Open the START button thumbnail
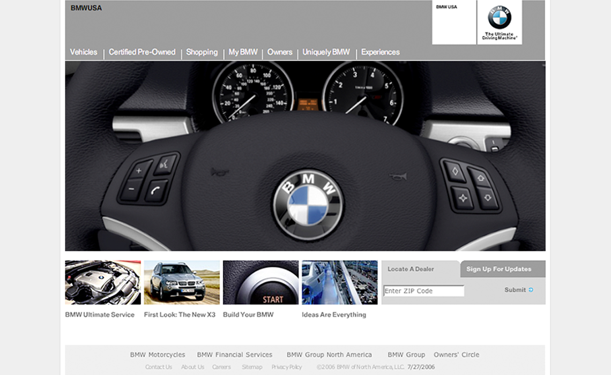 pyautogui.click(x=260, y=282)
